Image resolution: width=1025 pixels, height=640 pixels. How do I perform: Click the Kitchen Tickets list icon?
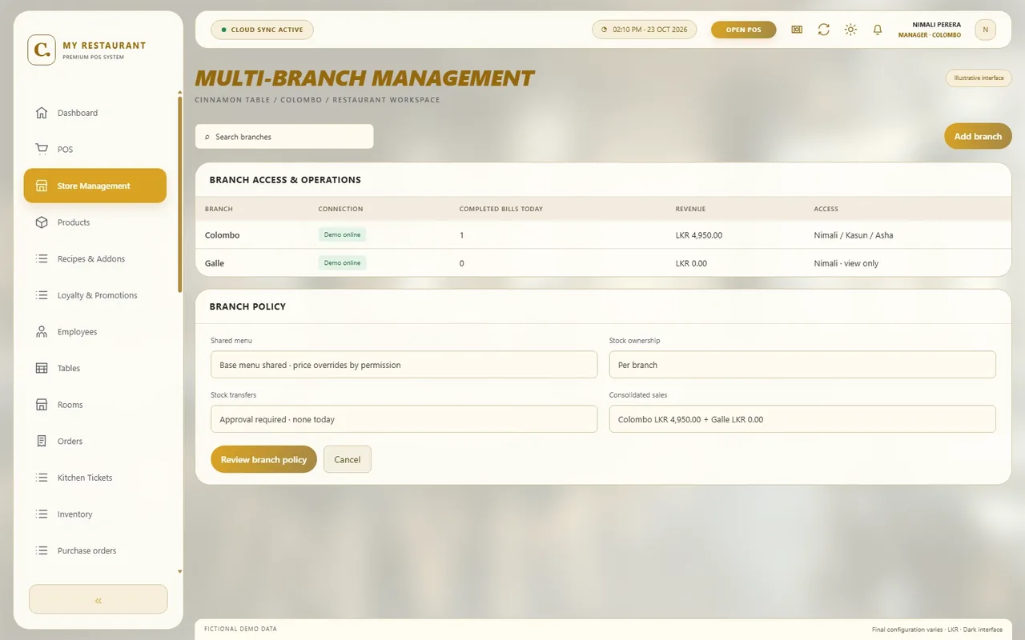click(x=42, y=478)
